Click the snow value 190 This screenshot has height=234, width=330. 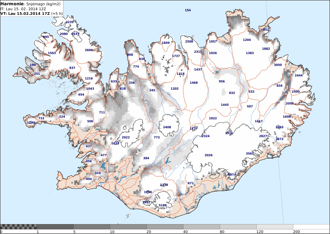tap(33, 65)
